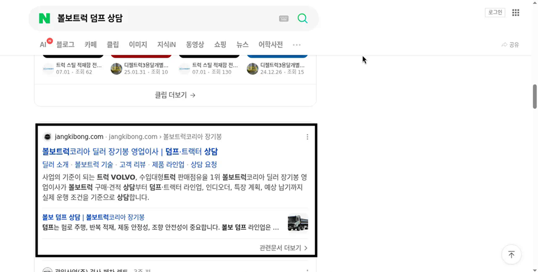This screenshot has height=272, width=538.
Task: Open the kebab menu for jangkibong.com result
Action: (307, 137)
